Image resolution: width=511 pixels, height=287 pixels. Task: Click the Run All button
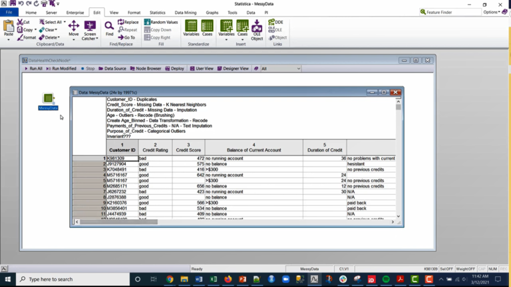tap(33, 68)
